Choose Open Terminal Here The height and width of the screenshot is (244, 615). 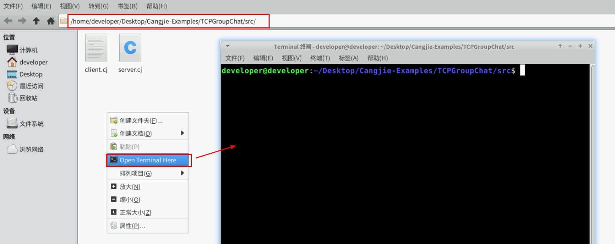(x=149, y=160)
